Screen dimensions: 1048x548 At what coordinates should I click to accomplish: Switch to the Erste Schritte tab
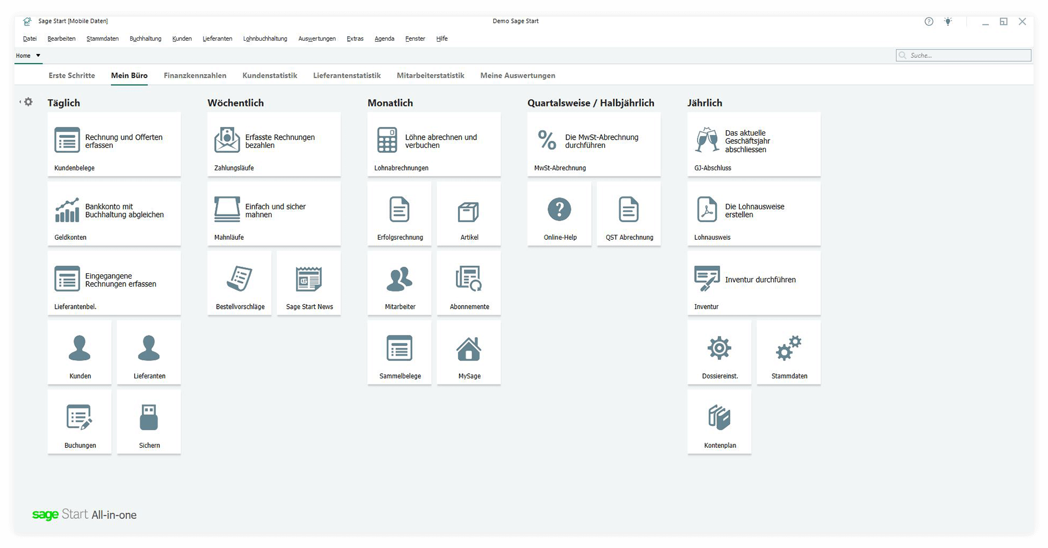tap(72, 76)
